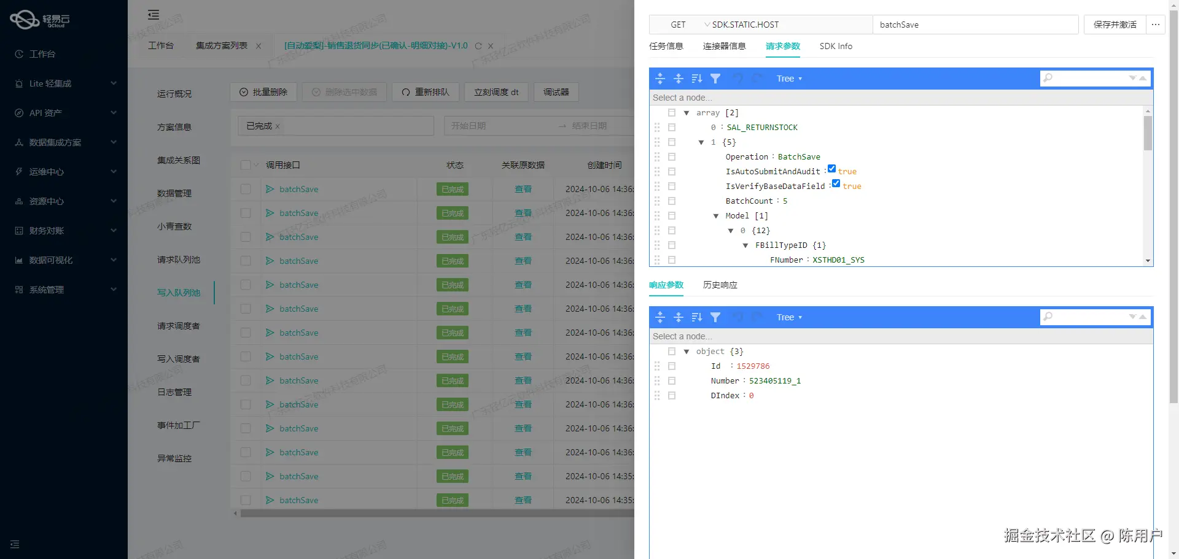
Task: Collapse all nodes in the request parameter tree
Action: click(679, 78)
